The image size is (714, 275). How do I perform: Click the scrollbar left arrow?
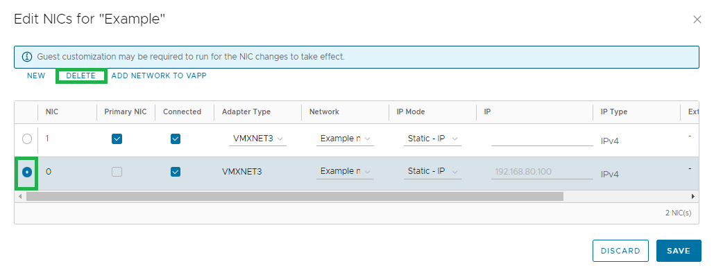tap(19, 196)
